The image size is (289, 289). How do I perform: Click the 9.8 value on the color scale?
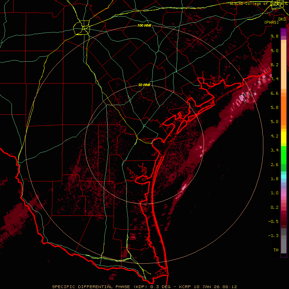pyautogui.click(x=275, y=36)
